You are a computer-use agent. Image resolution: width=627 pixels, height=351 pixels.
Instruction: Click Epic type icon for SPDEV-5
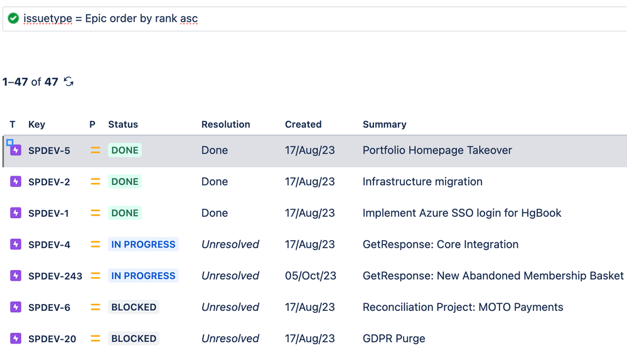point(16,150)
